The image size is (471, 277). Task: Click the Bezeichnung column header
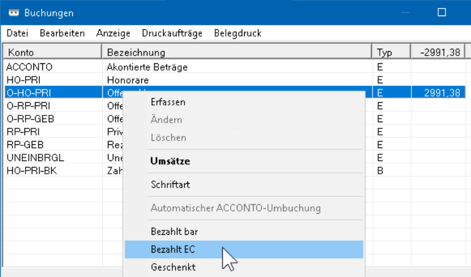(237, 52)
